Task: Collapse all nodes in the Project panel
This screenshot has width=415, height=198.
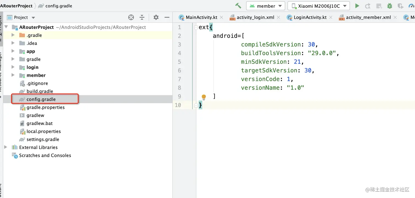Action: 142,17
